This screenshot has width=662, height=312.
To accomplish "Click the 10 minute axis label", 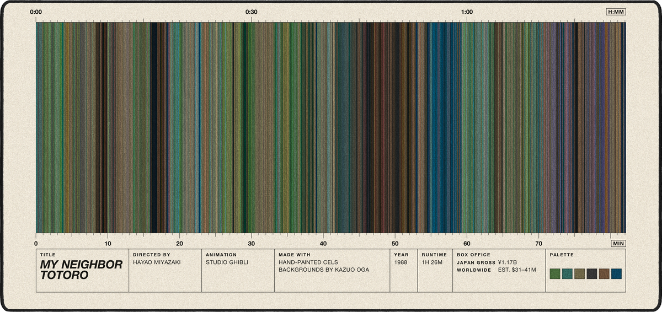I will pos(108,243).
